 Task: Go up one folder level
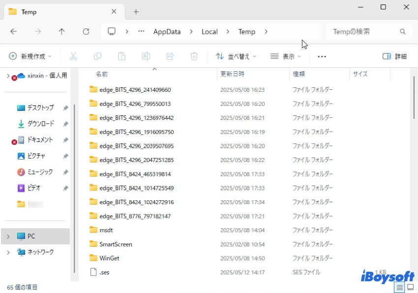(61, 31)
